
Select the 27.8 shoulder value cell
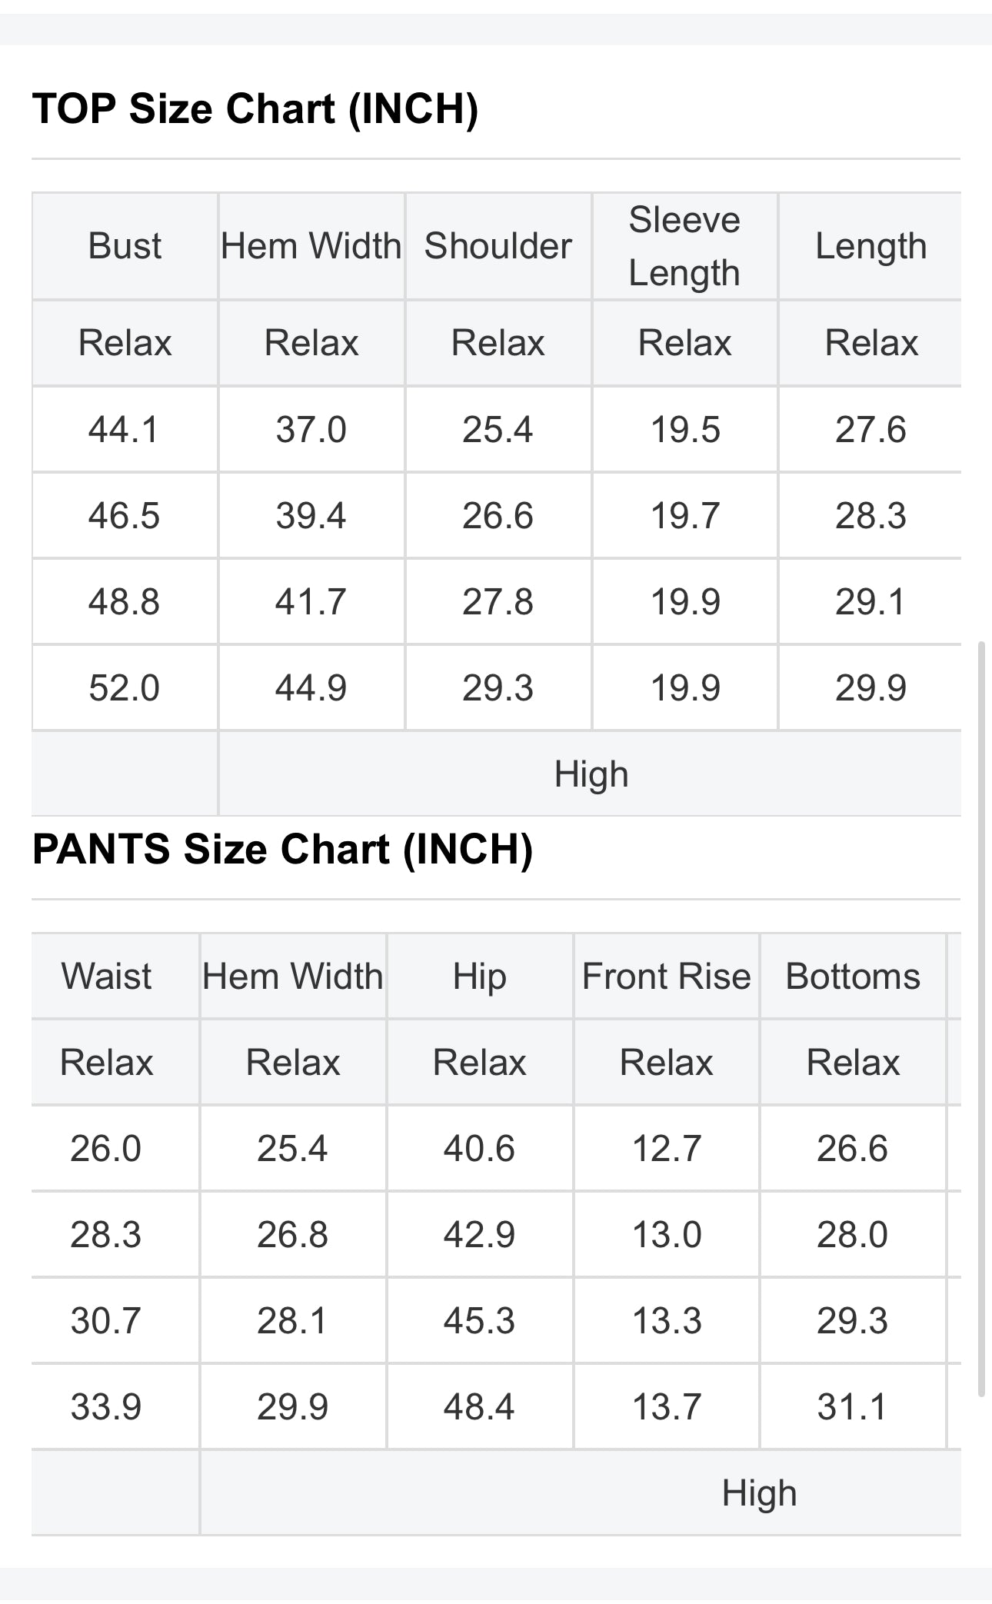point(498,601)
